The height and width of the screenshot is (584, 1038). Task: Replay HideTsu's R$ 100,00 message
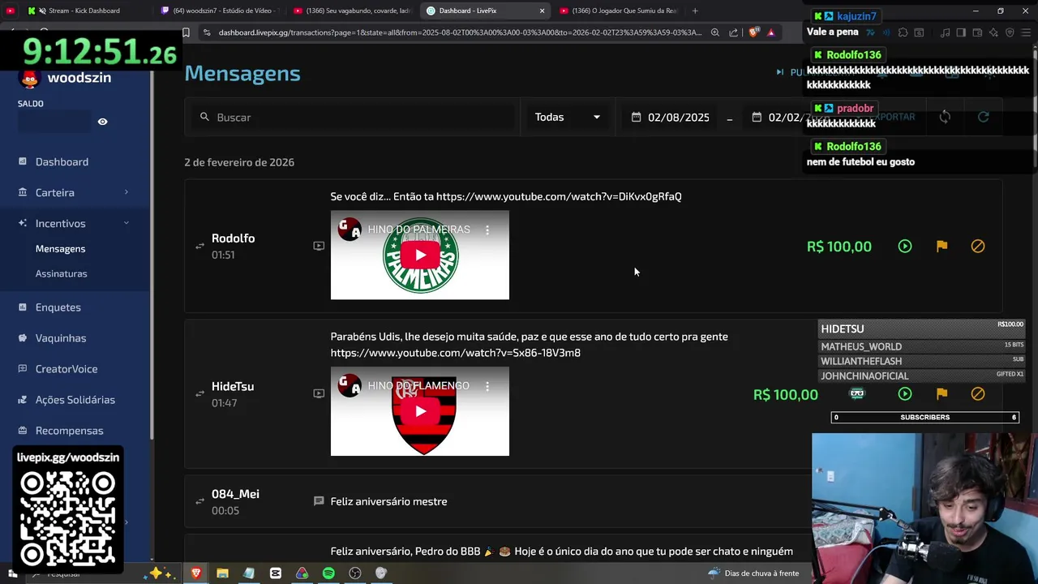click(x=905, y=393)
